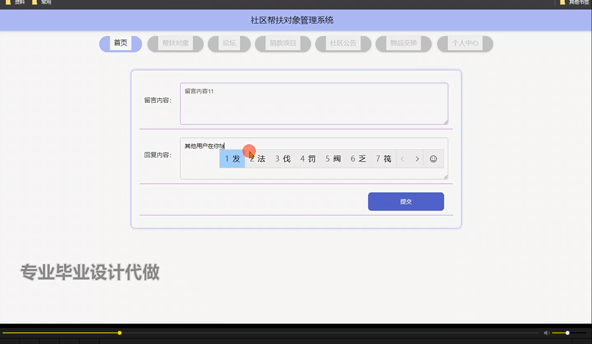Screen dimensions: 592x344
Task: Select candidate word 发 from the IME bar
Action: click(x=232, y=159)
